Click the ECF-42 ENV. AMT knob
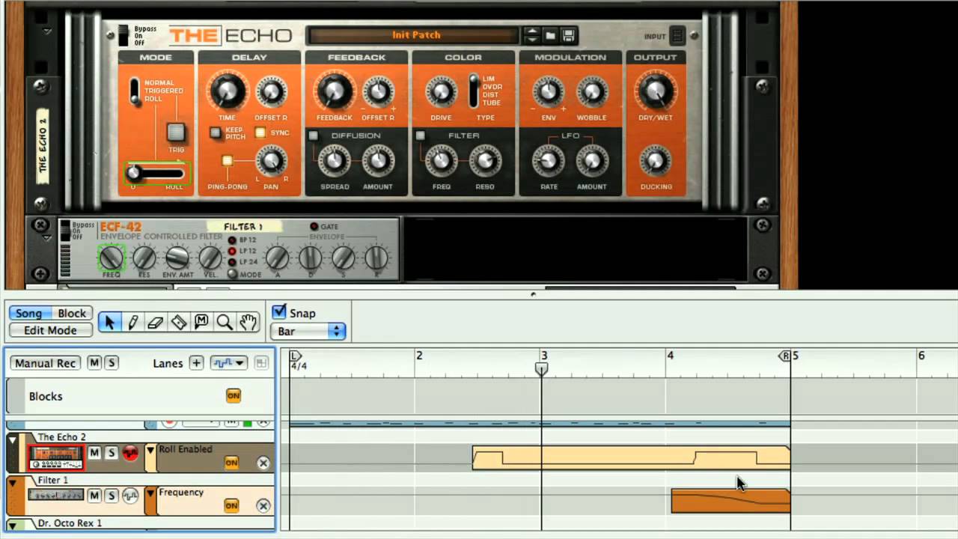The height and width of the screenshot is (539, 958). (x=177, y=258)
